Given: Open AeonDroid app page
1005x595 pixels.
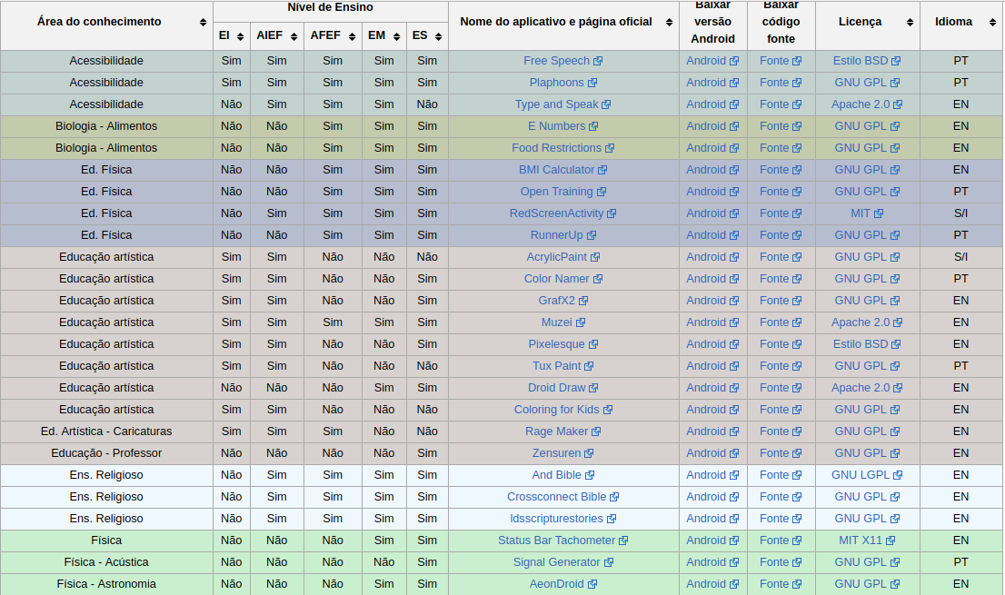Looking at the screenshot, I should tap(562, 583).
